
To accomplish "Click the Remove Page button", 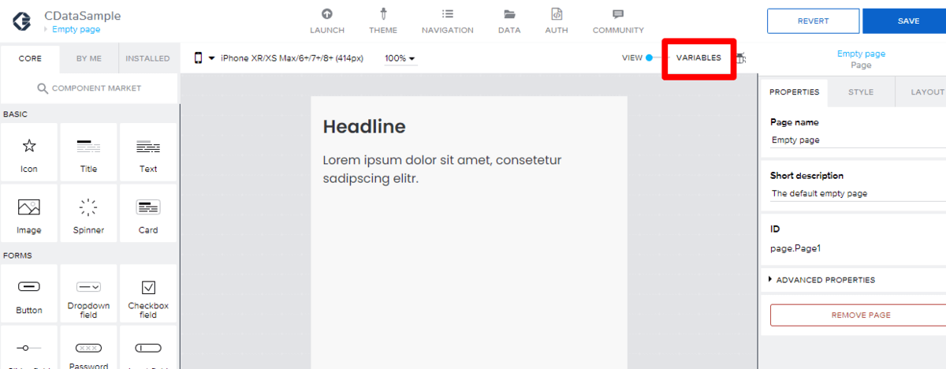I will tap(861, 315).
